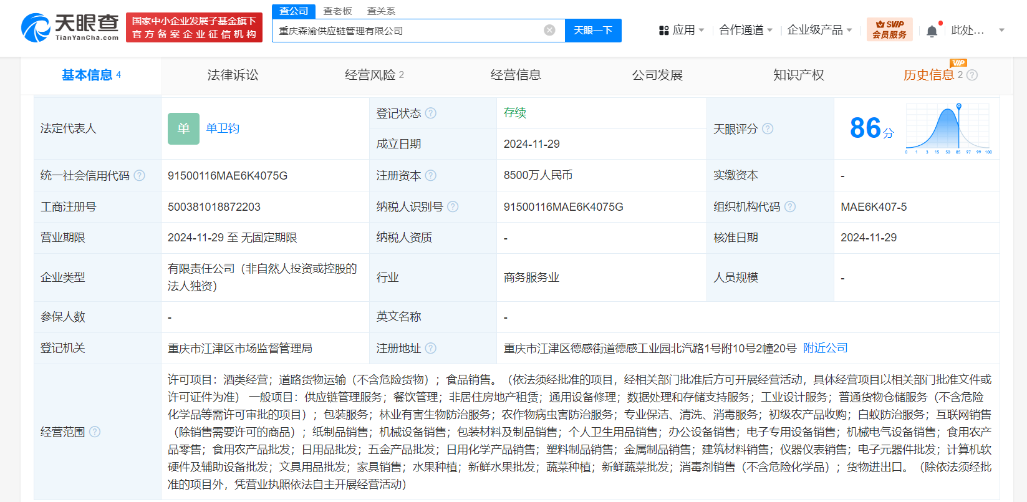1027x502 pixels.
Task: Open the 经营风险 tab
Action: click(374, 75)
